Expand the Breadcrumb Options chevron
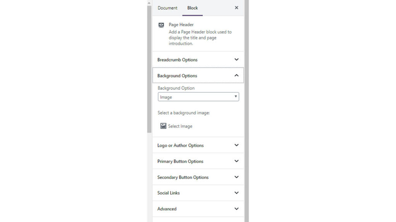This screenshot has height=222, width=396. 237,60
